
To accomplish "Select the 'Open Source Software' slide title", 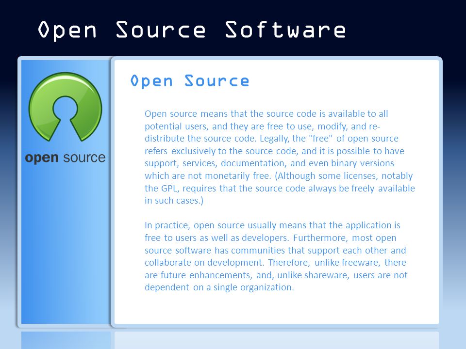I will pos(192,30).
